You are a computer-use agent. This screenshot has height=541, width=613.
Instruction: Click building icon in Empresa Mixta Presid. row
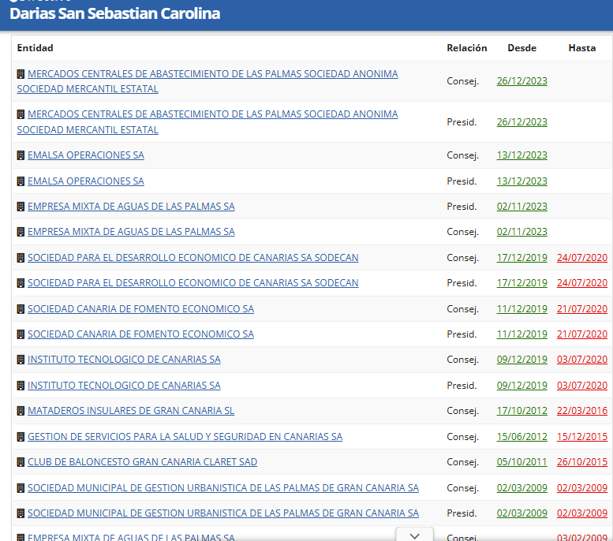tap(21, 207)
